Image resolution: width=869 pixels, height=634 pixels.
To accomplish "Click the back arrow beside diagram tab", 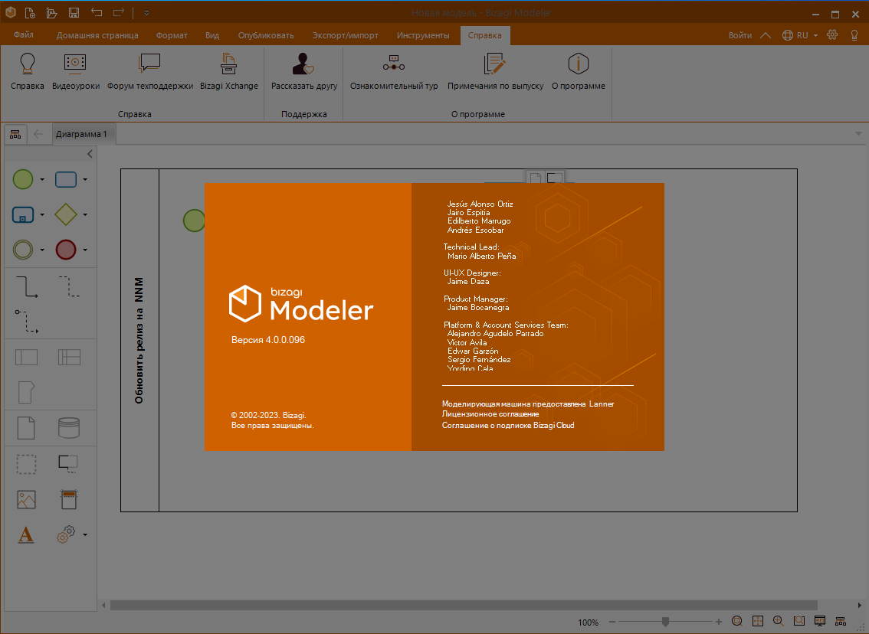I will click(38, 134).
